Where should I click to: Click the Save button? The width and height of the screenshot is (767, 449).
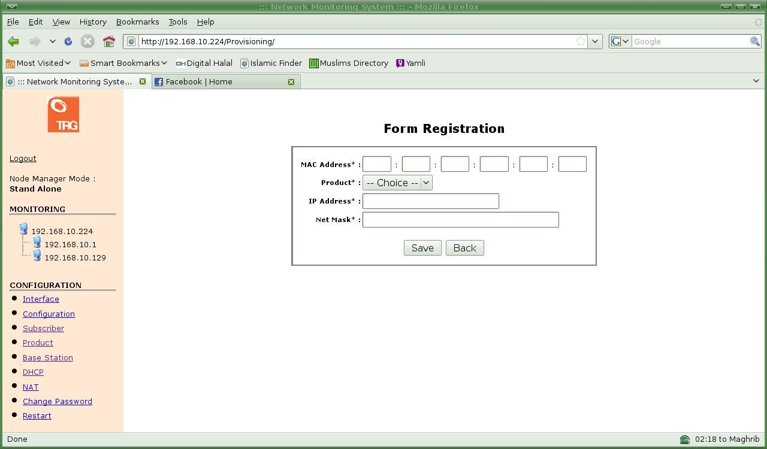[x=422, y=248]
